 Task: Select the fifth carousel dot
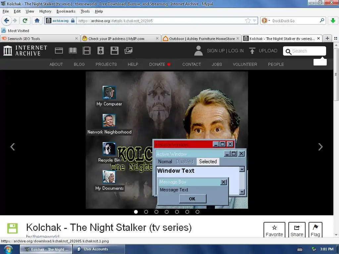pyautogui.click(x=177, y=212)
